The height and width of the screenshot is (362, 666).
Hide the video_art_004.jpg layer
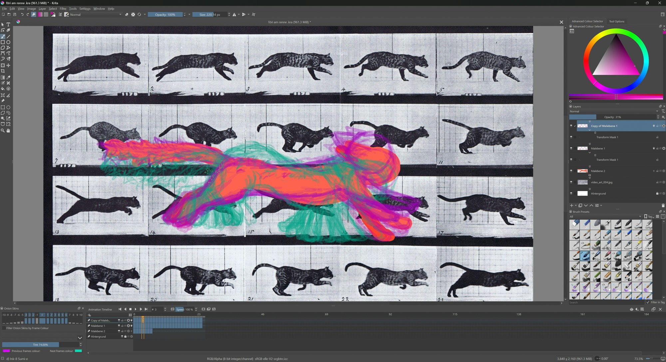(x=571, y=182)
